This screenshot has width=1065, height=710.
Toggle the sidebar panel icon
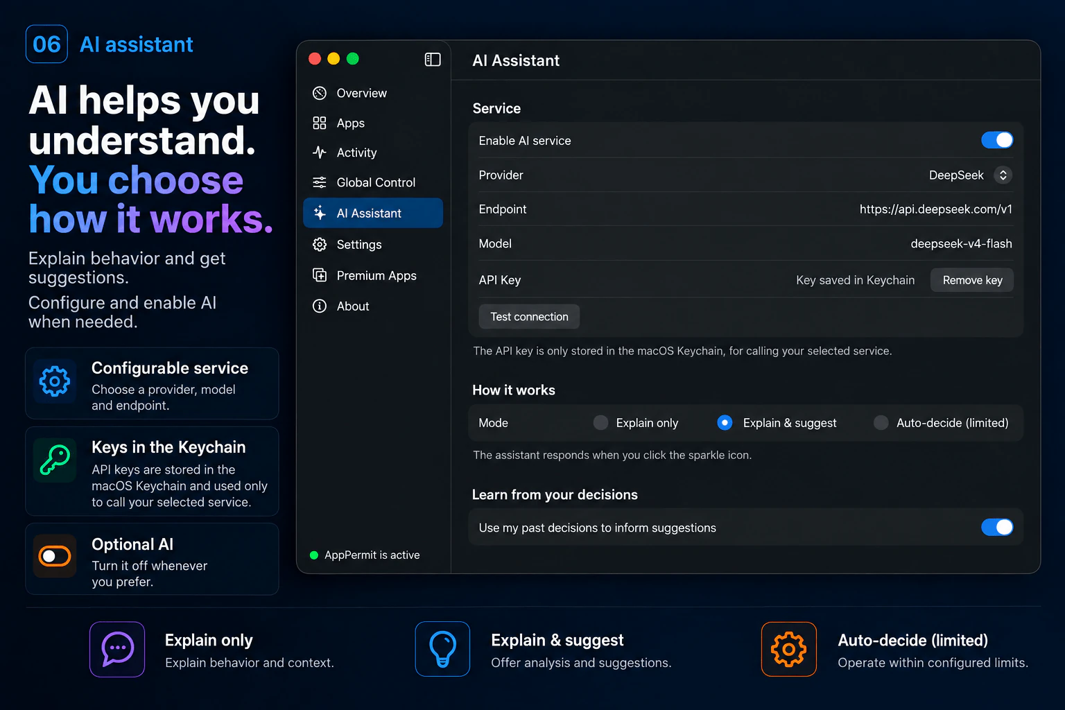(433, 60)
